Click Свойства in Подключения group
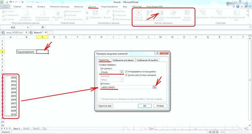 70,15
